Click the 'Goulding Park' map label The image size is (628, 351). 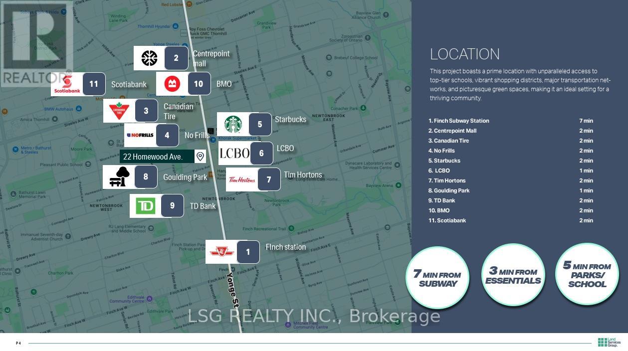[x=185, y=177]
